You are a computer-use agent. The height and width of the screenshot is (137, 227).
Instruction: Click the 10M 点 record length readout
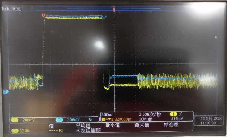tap(146, 119)
